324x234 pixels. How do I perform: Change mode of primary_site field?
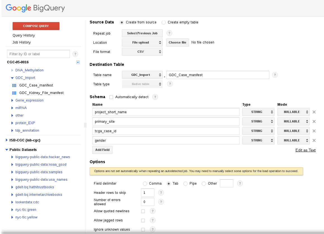[293, 121]
